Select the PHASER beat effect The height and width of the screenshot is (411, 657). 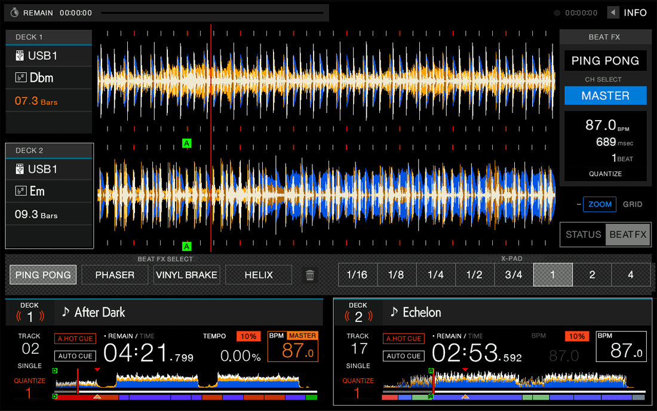pos(115,275)
